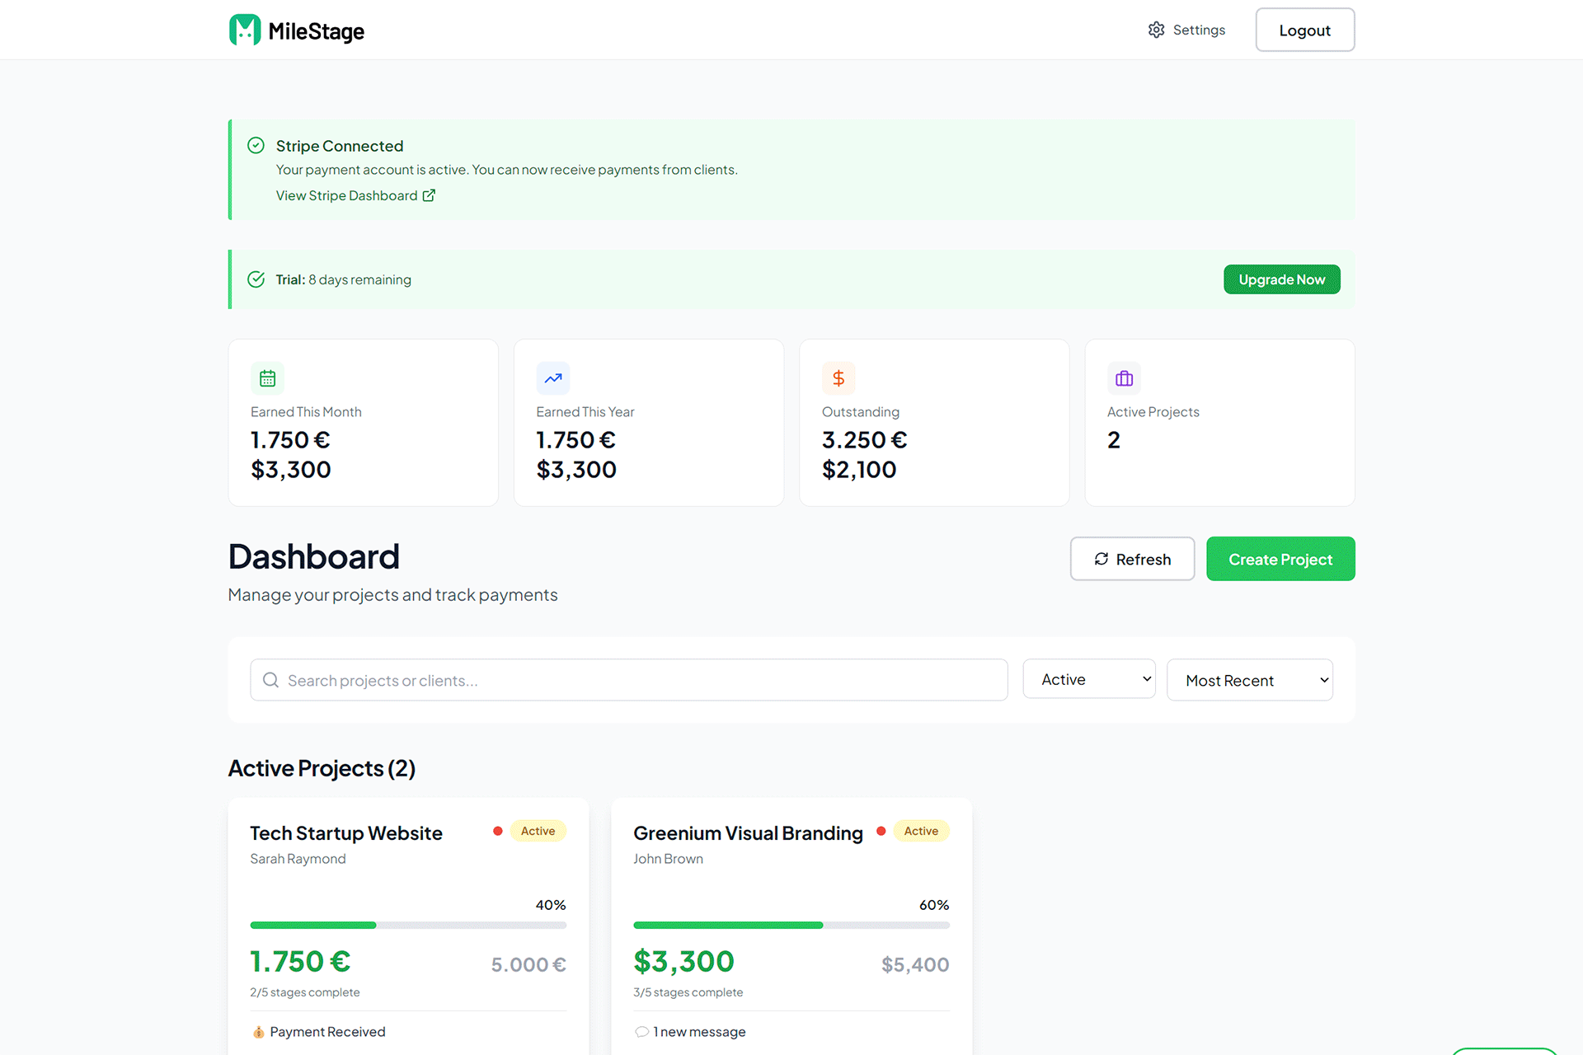The height and width of the screenshot is (1055, 1583).
Task: Click the calendar icon on Earned This Month
Action: tap(267, 378)
